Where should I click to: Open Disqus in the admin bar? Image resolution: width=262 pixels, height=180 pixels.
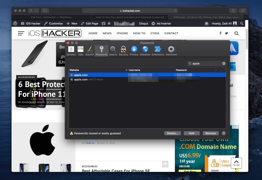[143, 23]
